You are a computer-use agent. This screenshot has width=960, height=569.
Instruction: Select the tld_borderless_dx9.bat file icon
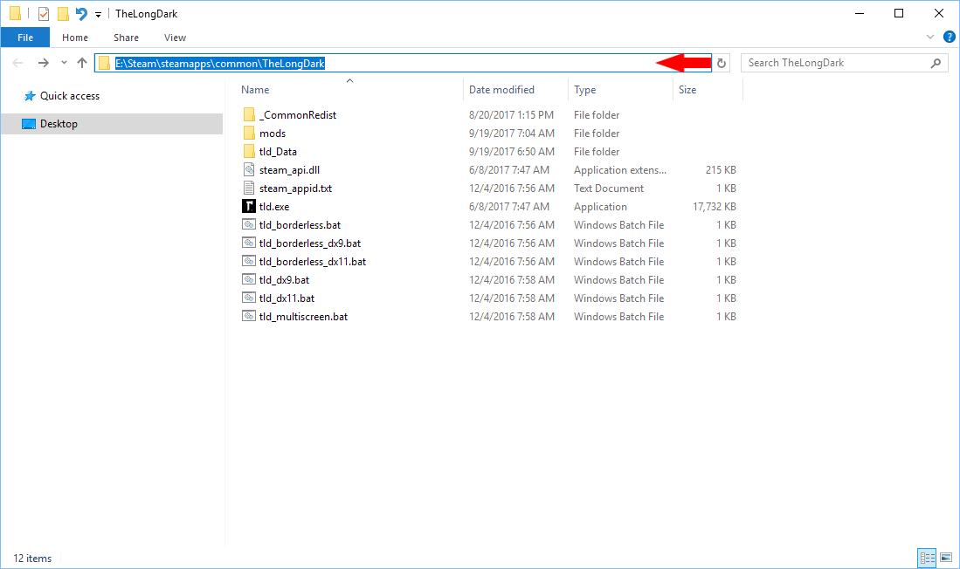249,243
